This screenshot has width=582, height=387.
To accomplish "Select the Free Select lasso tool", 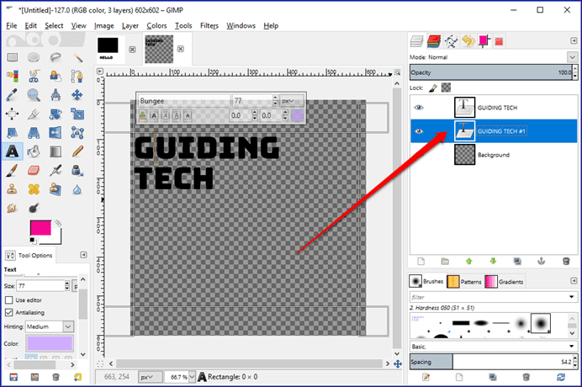I will 56,57.
